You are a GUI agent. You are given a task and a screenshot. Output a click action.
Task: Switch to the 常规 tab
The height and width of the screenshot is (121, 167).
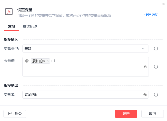(x=11, y=26)
